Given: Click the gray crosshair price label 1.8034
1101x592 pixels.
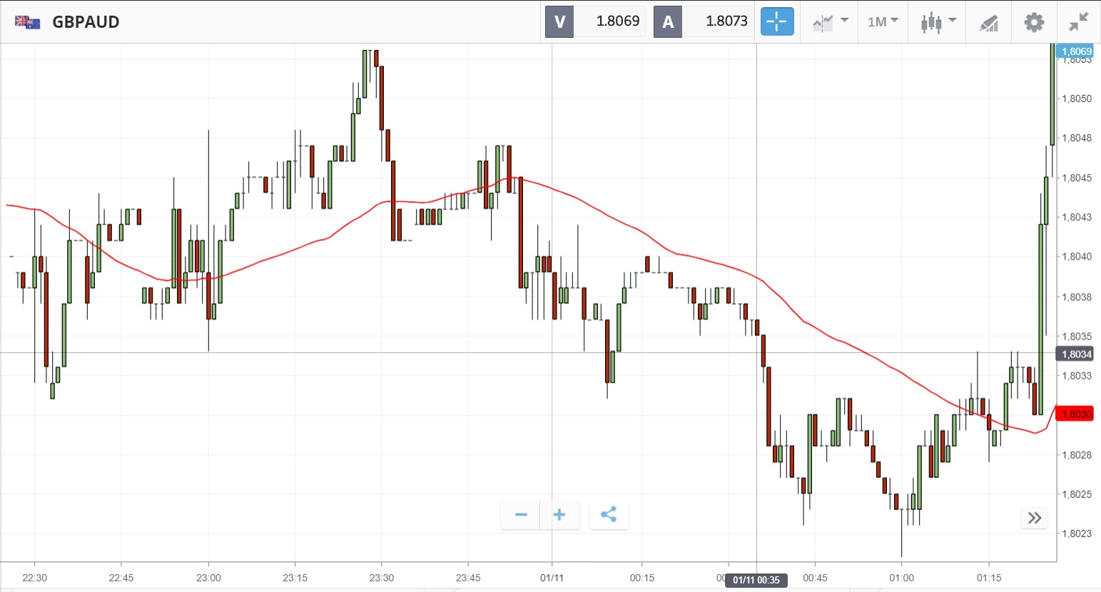Looking at the screenshot, I should (1076, 354).
